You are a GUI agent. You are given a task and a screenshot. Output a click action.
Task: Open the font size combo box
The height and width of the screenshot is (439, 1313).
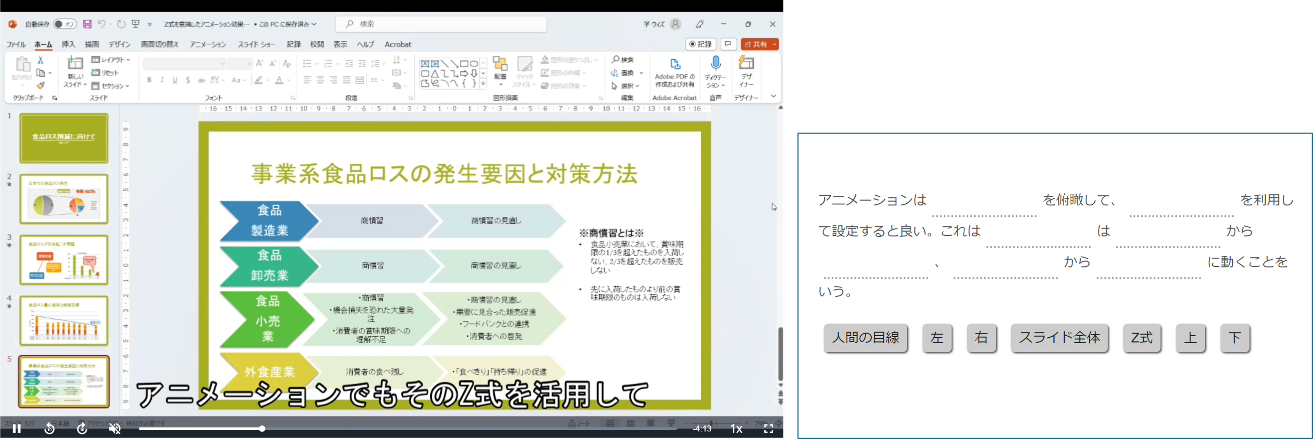(240, 64)
